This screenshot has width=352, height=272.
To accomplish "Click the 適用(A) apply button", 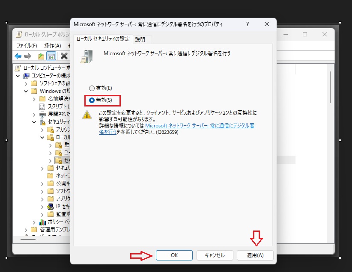I will click(x=255, y=255).
